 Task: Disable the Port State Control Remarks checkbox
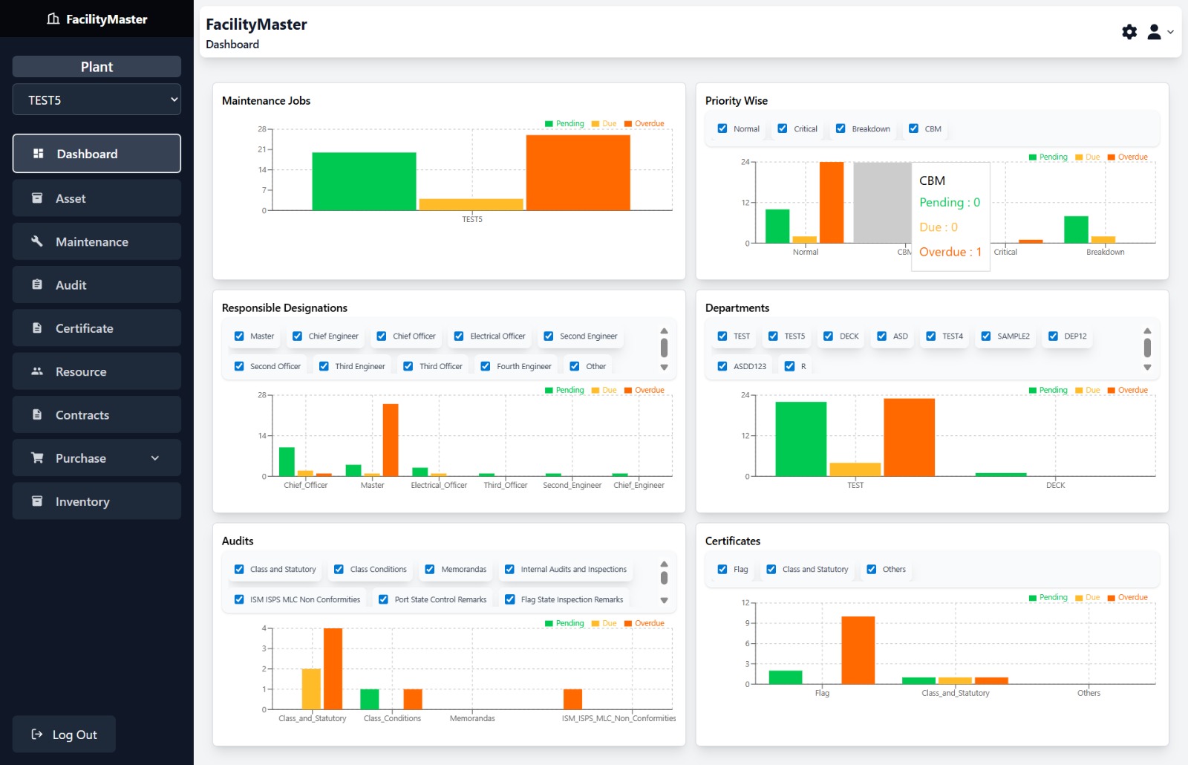click(383, 599)
